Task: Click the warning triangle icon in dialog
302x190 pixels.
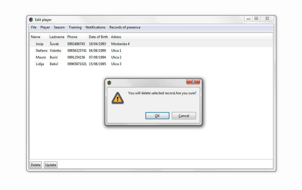Action: coord(117,98)
